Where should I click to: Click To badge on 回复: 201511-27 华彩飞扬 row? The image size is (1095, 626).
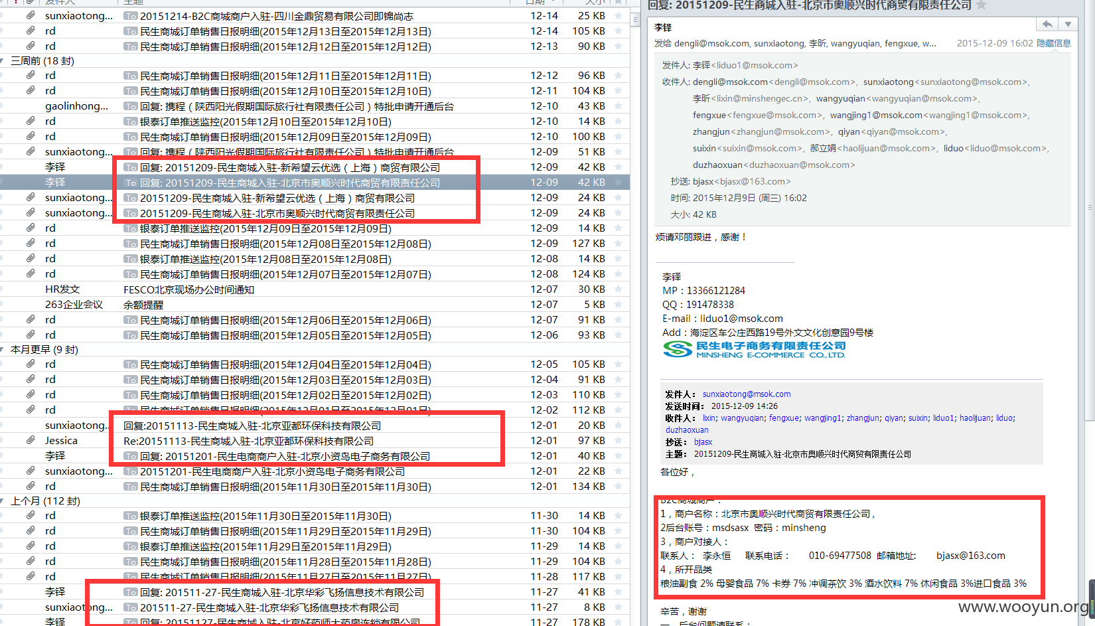pos(131,592)
